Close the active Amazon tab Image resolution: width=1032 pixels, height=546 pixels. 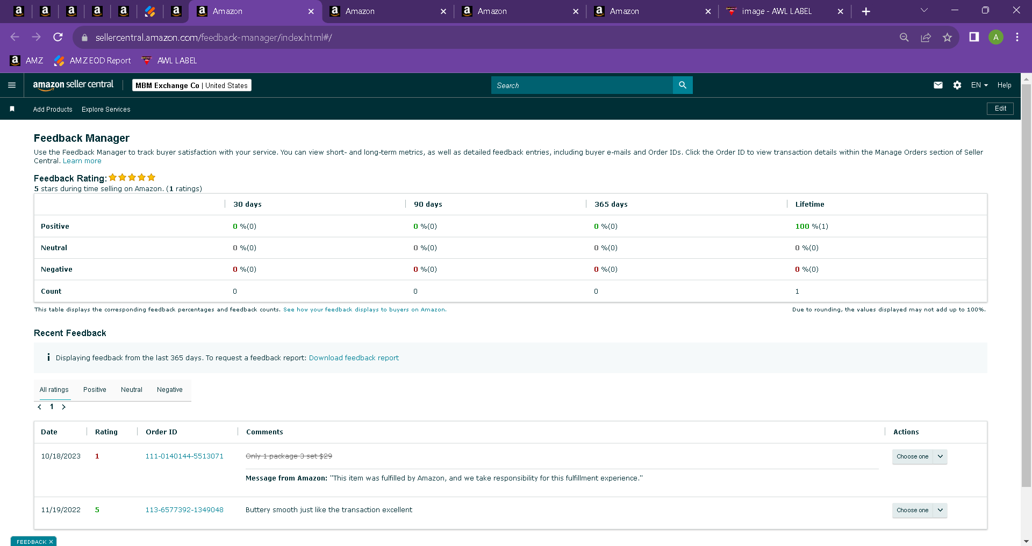(x=311, y=11)
